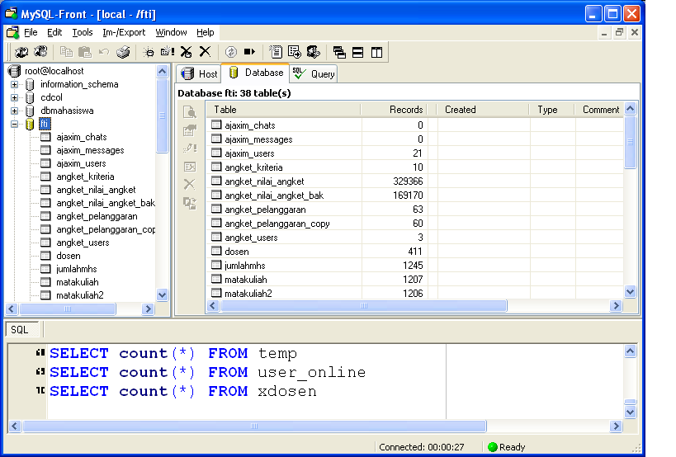This screenshot has width=676, height=457.
Task: Click the 329366 records value
Action: (x=408, y=181)
